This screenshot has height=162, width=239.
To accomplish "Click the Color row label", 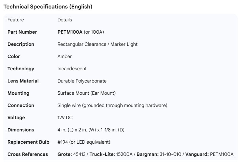I will [14, 56].
